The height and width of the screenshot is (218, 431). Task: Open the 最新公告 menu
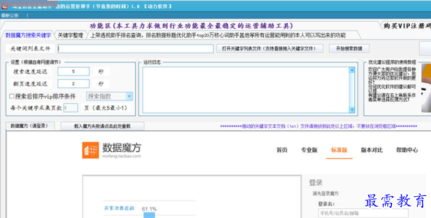click(x=10, y=16)
